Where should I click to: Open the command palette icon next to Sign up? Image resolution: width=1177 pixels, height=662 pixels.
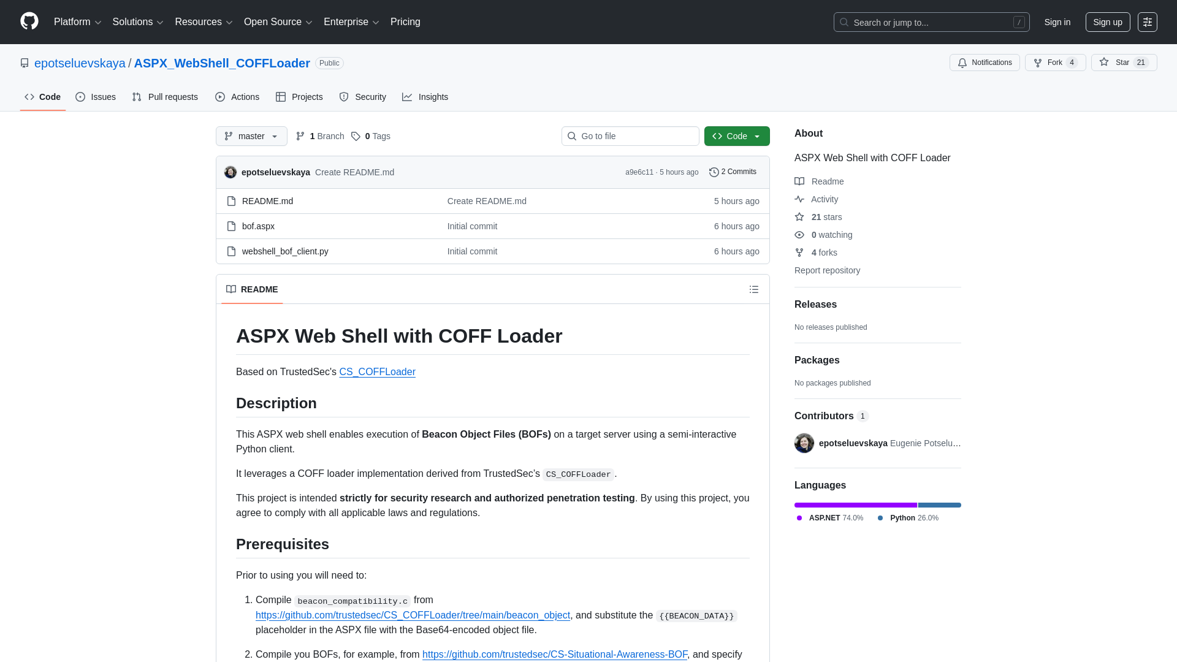click(1148, 22)
